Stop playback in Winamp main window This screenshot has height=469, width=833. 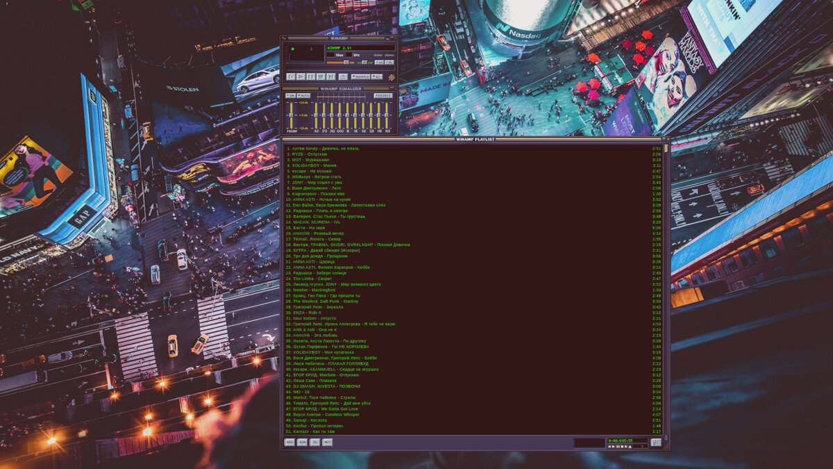point(321,76)
